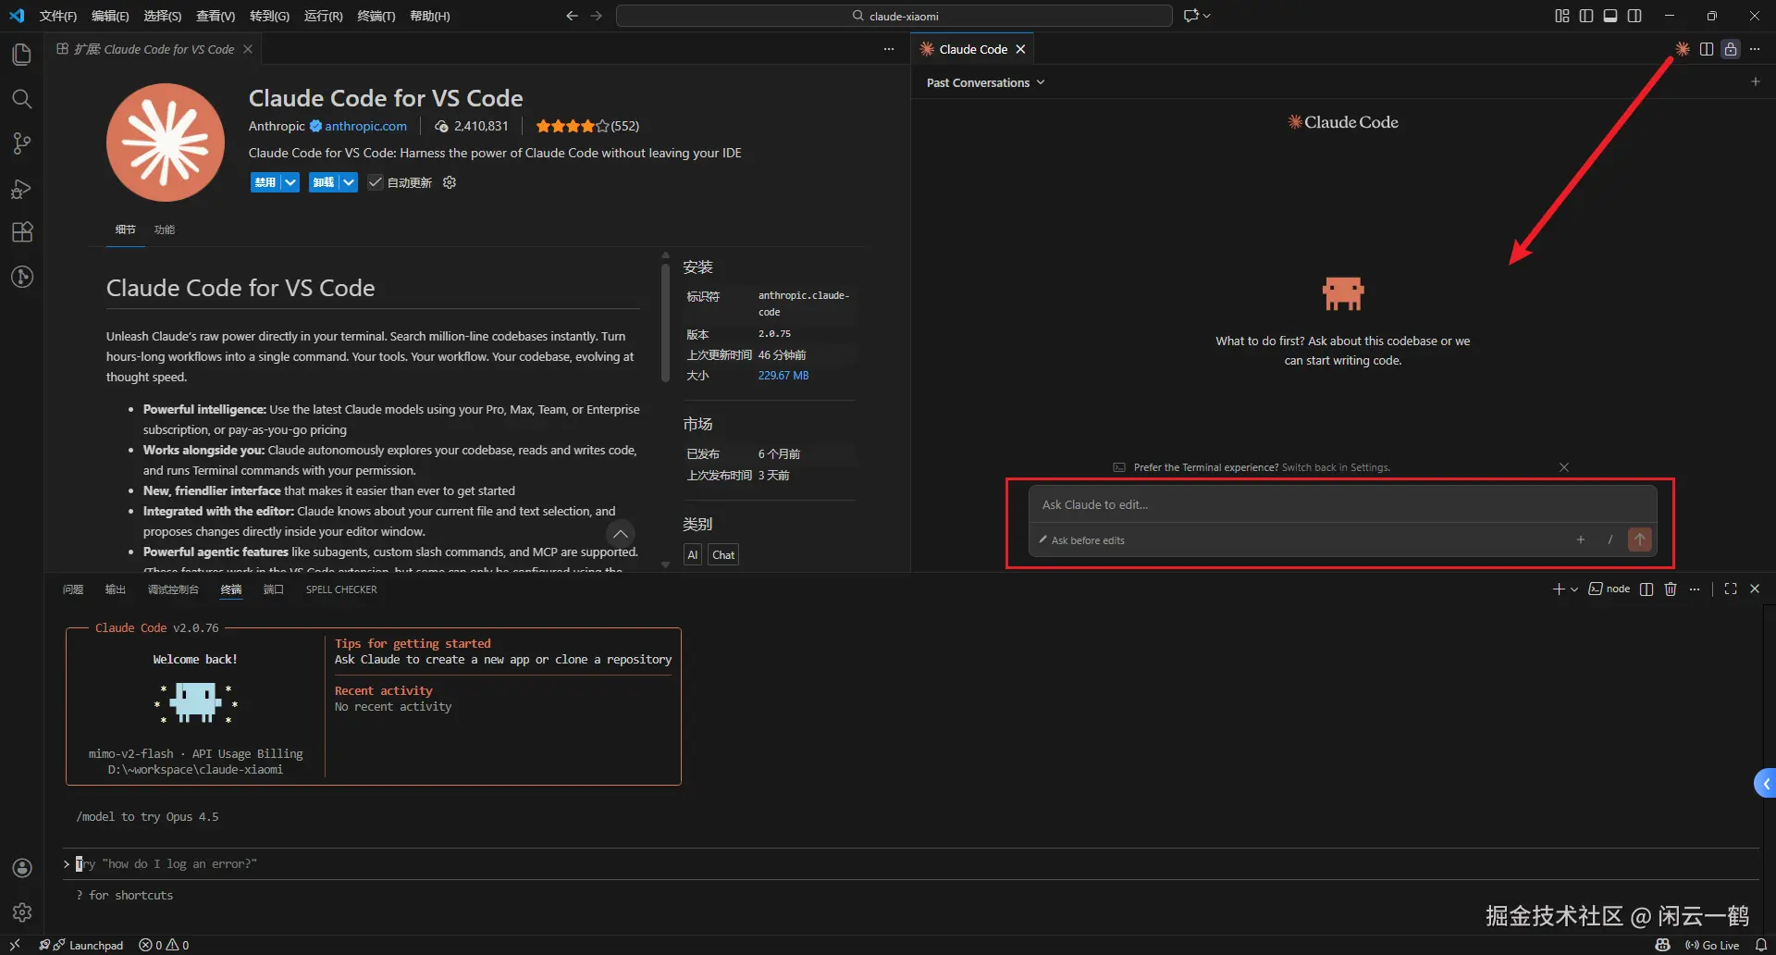Open the Customize Layout icon in the title bar
The width and height of the screenshot is (1776, 955).
pyautogui.click(x=1562, y=16)
